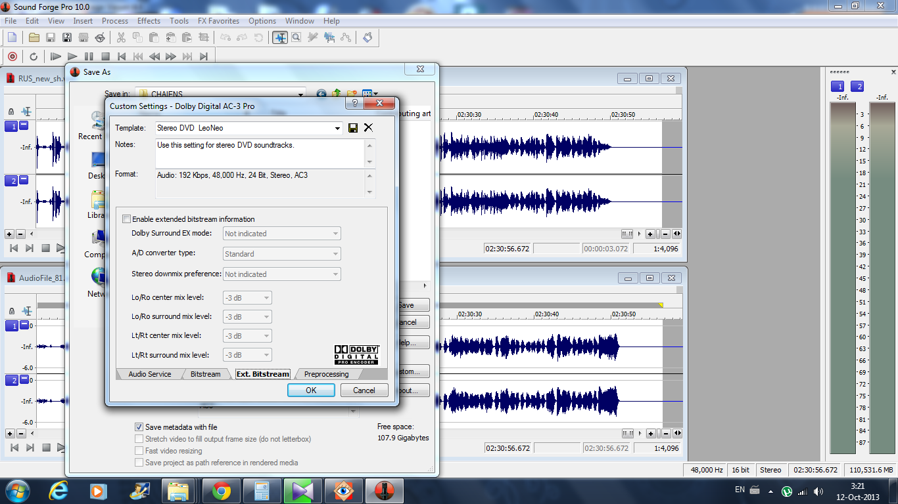Screen dimensions: 898x504
Task: Toggle Save metadata with file checkbox
Action: point(139,427)
